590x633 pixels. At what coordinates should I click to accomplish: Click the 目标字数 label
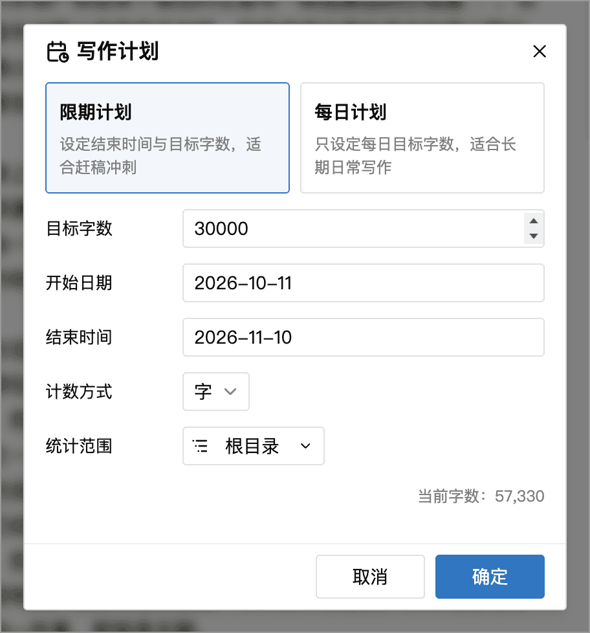(79, 228)
